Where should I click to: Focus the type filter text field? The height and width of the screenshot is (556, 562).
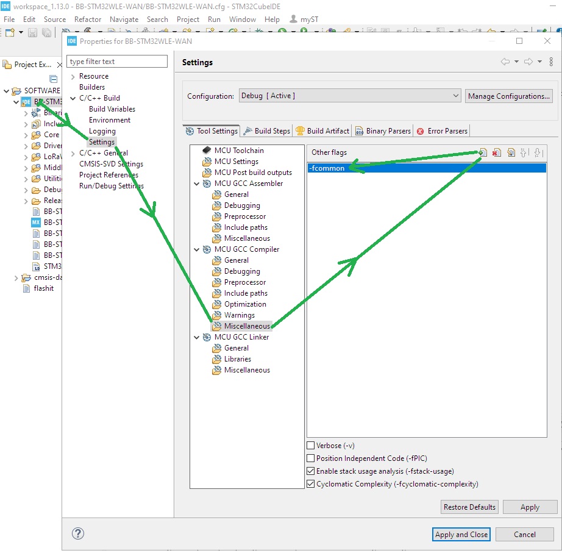(117, 62)
